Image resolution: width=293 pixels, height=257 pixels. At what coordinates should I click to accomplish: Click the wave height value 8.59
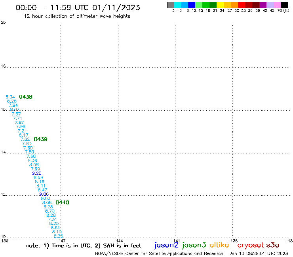pos(38,178)
